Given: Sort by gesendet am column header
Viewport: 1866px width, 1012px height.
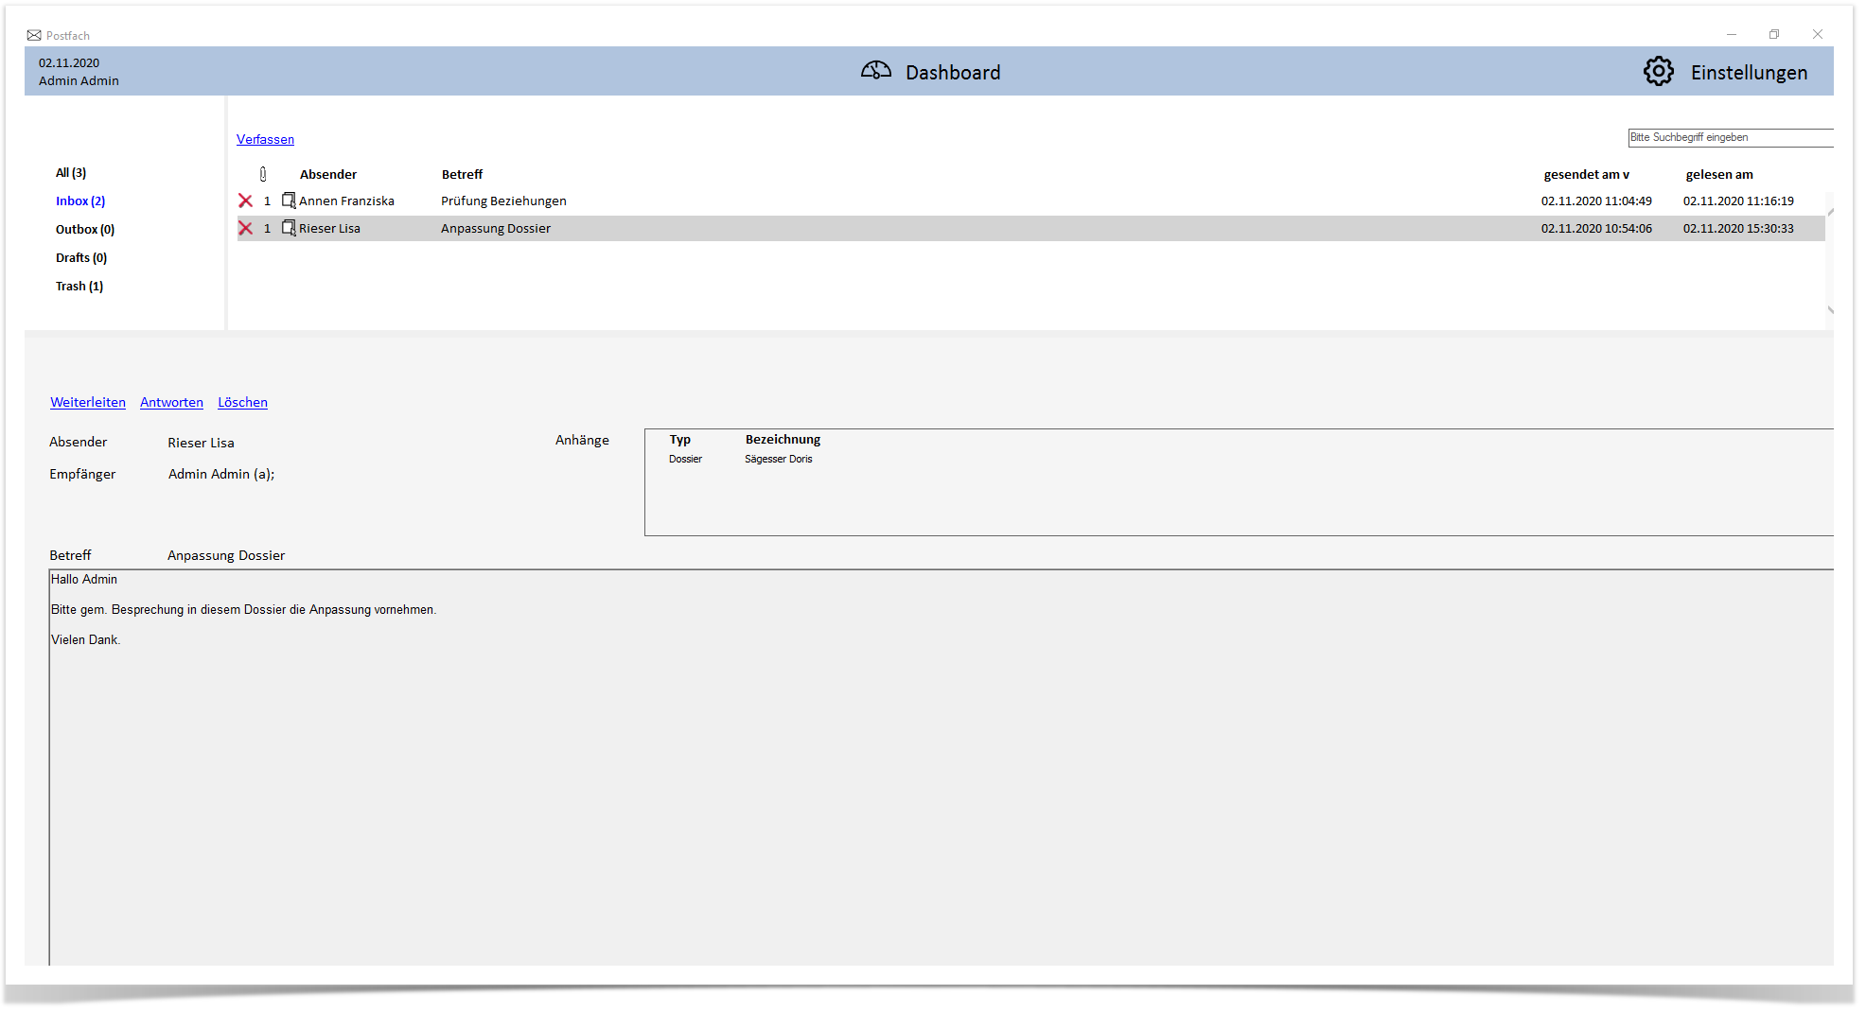Looking at the screenshot, I should tap(1586, 175).
